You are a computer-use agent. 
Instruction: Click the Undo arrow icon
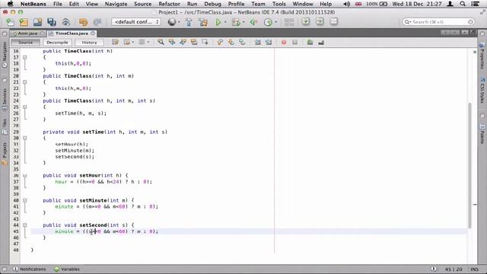[x=83, y=22]
